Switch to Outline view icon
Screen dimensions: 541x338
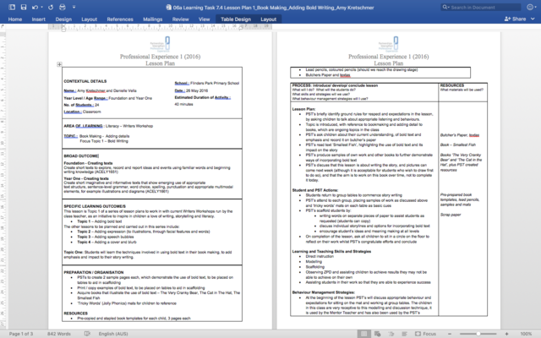click(x=391, y=334)
